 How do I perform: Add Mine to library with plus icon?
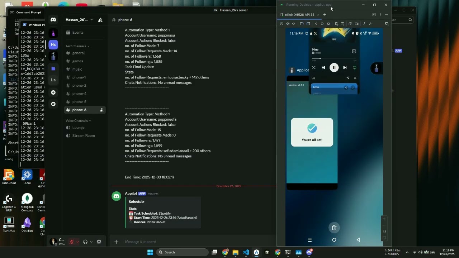354,51
